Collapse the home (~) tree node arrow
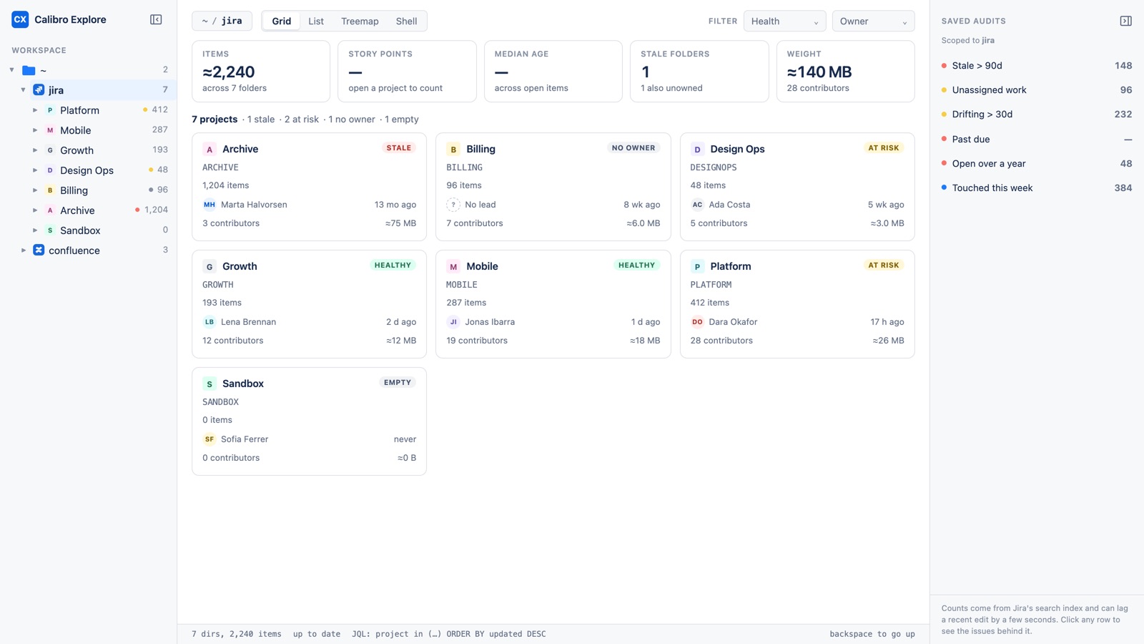The width and height of the screenshot is (1144, 644). tap(12, 70)
